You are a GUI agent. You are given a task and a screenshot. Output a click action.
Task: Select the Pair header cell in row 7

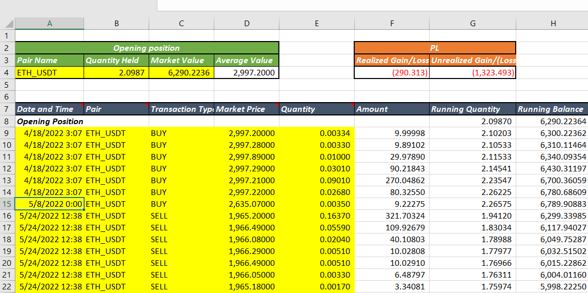pos(116,109)
